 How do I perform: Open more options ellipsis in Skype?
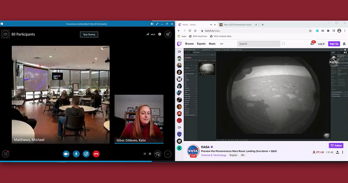[168, 154]
